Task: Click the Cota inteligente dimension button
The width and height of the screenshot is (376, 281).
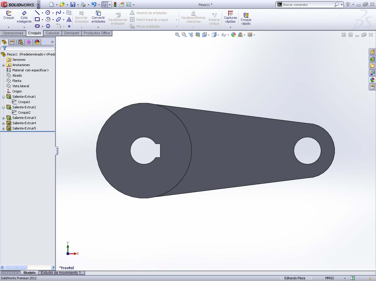Action: tap(24, 17)
